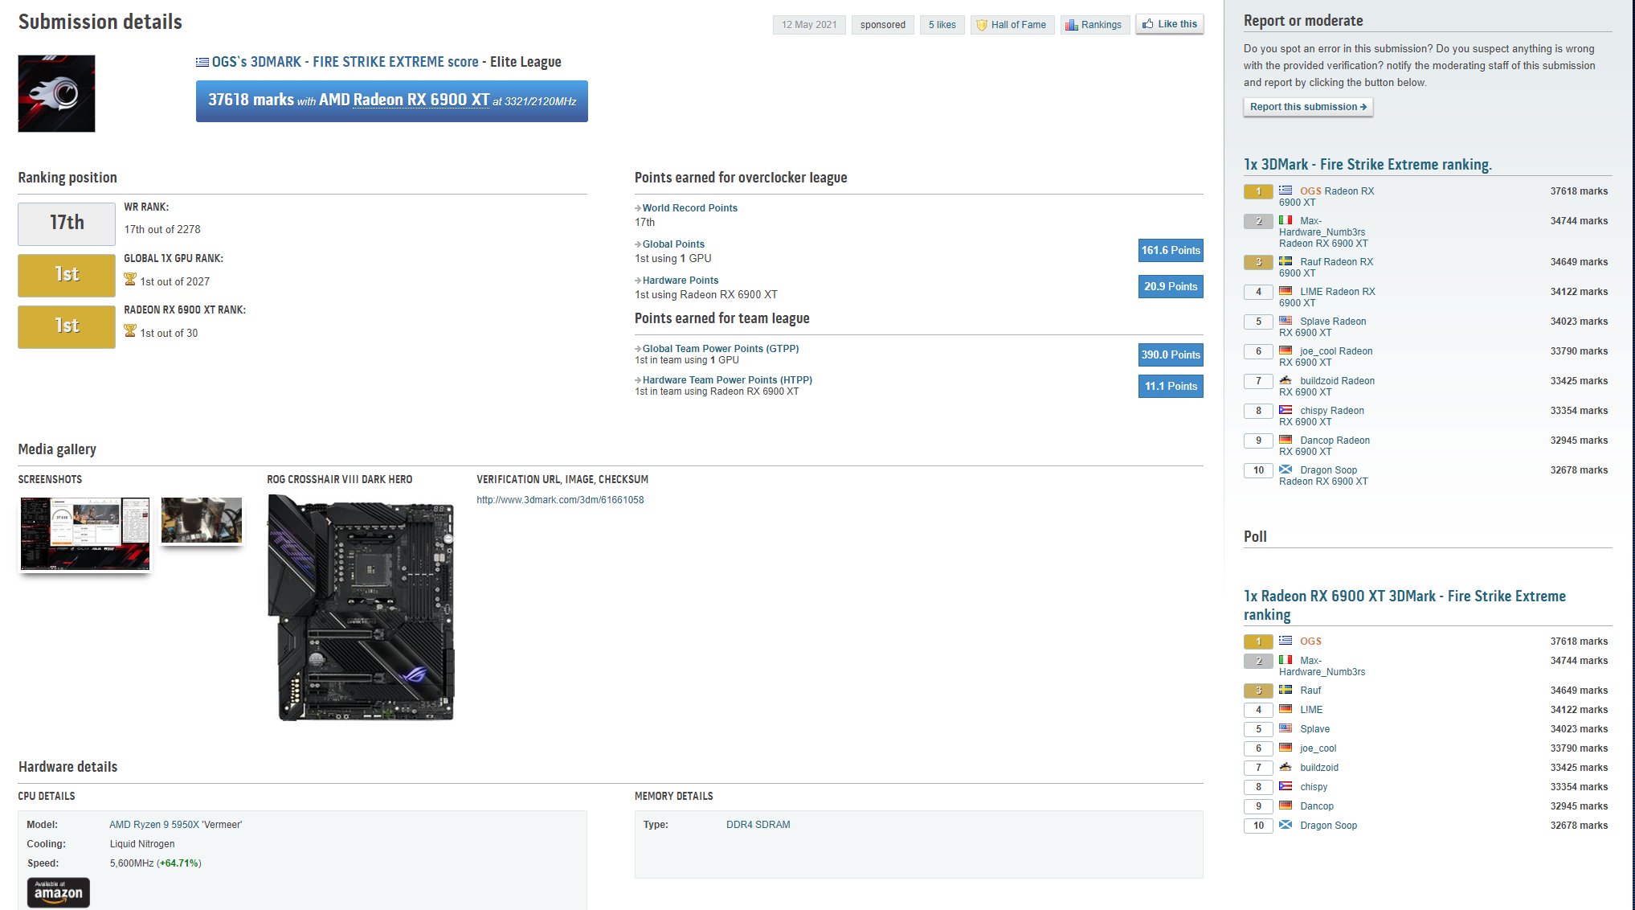Screen dimensions: 1635x910
Task: Open World Record Points link
Action: [x=689, y=208]
